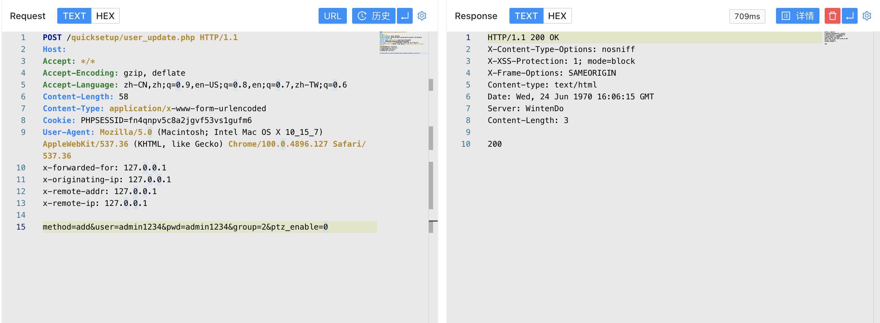
Task: Open the 详情 details button
Action: coord(797,16)
